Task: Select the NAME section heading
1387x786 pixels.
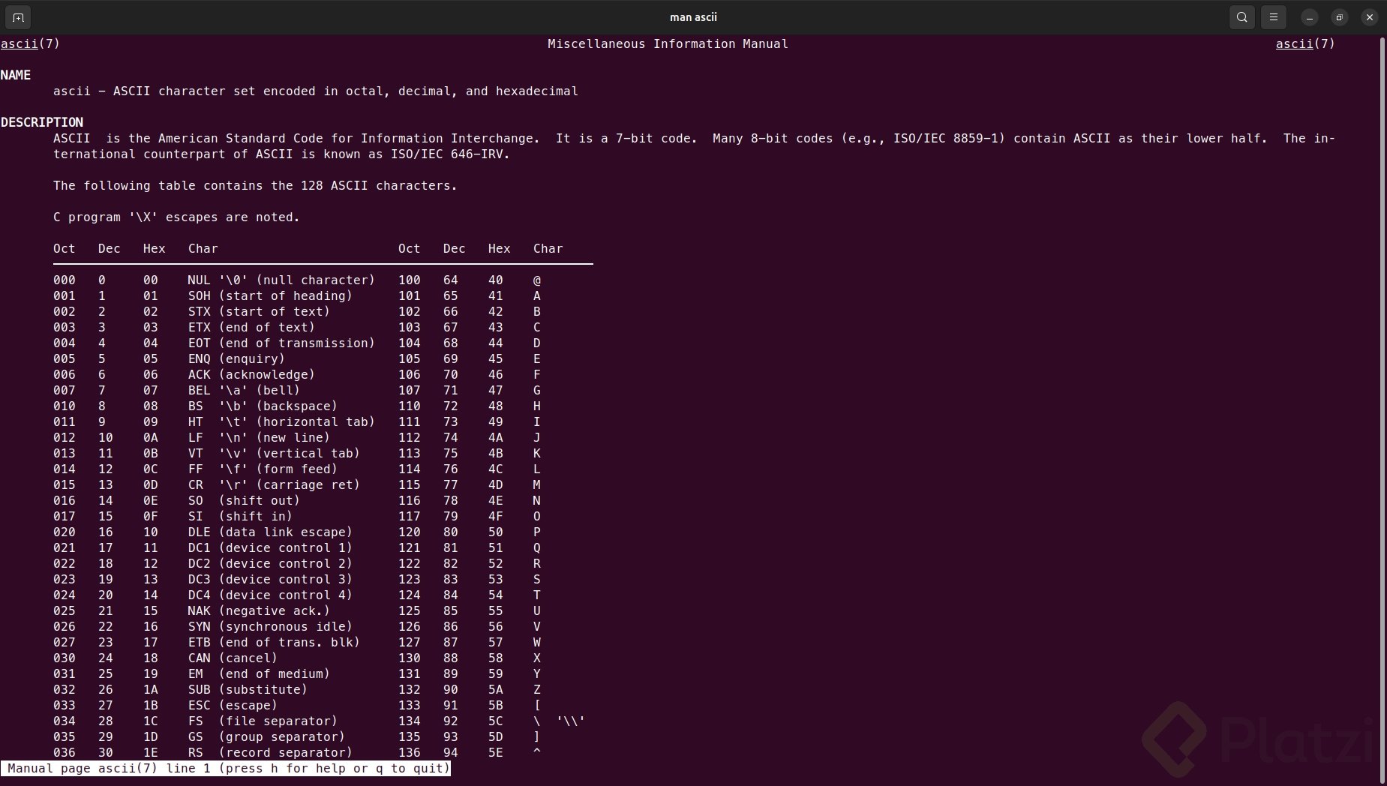Action: tap(16, 75)
